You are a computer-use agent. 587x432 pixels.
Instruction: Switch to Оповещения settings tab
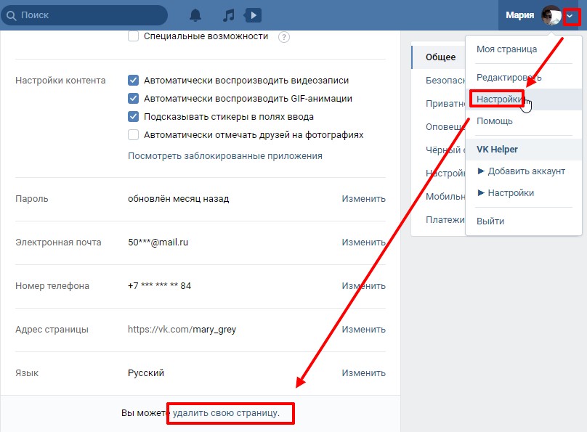439,126
